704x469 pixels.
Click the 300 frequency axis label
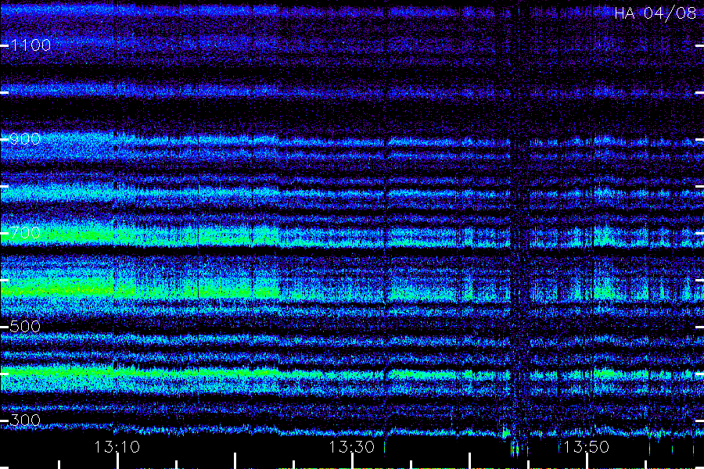(25, 421)
